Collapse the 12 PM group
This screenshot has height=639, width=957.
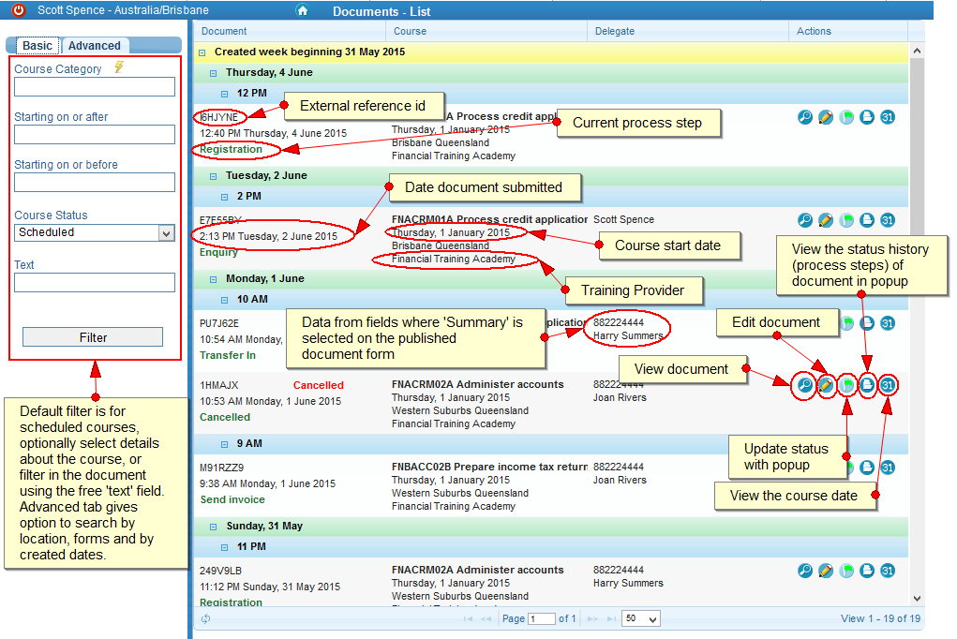coord(225,94)
